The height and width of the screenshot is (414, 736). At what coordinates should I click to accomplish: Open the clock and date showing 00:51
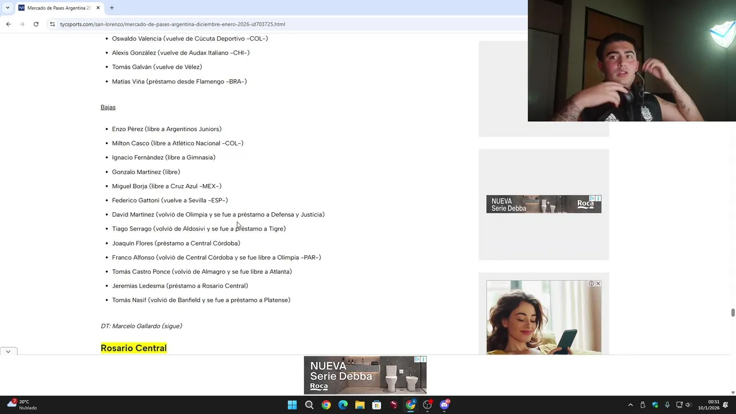point(709,405)
